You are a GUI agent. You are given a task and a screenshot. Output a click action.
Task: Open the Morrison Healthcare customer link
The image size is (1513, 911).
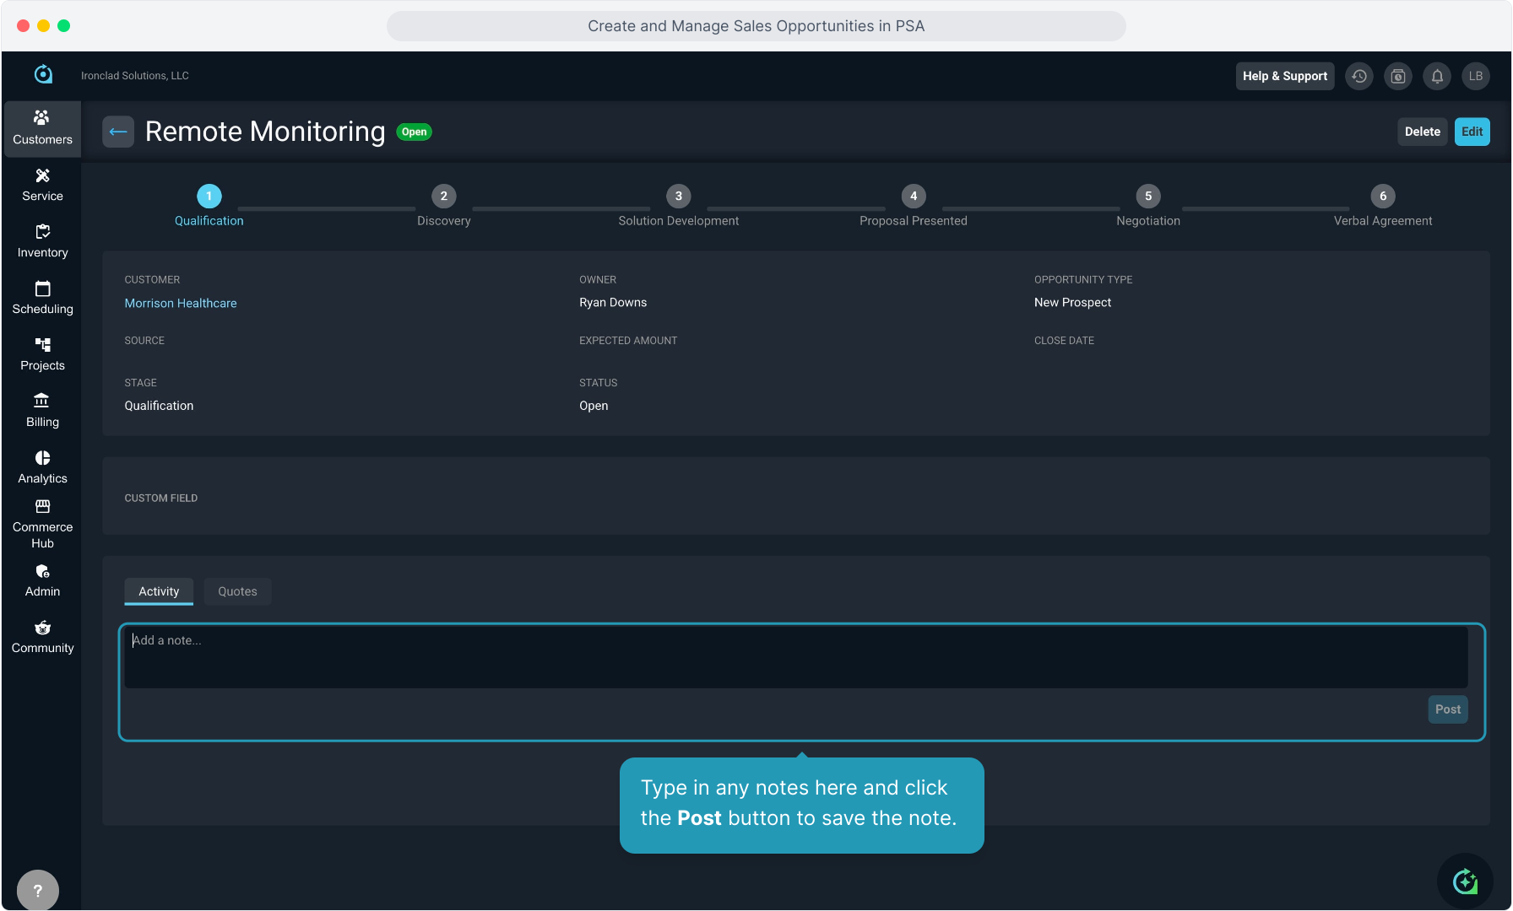(181, 303)
